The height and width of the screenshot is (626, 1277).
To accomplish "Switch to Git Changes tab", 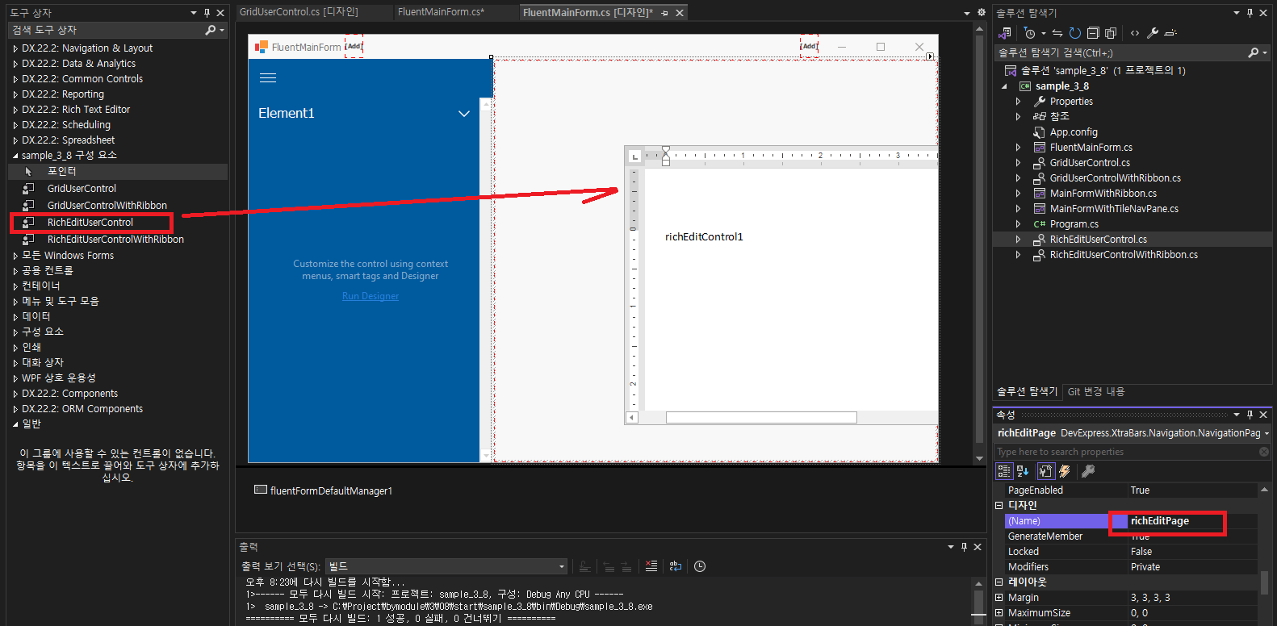I will tap(1096, 392).
